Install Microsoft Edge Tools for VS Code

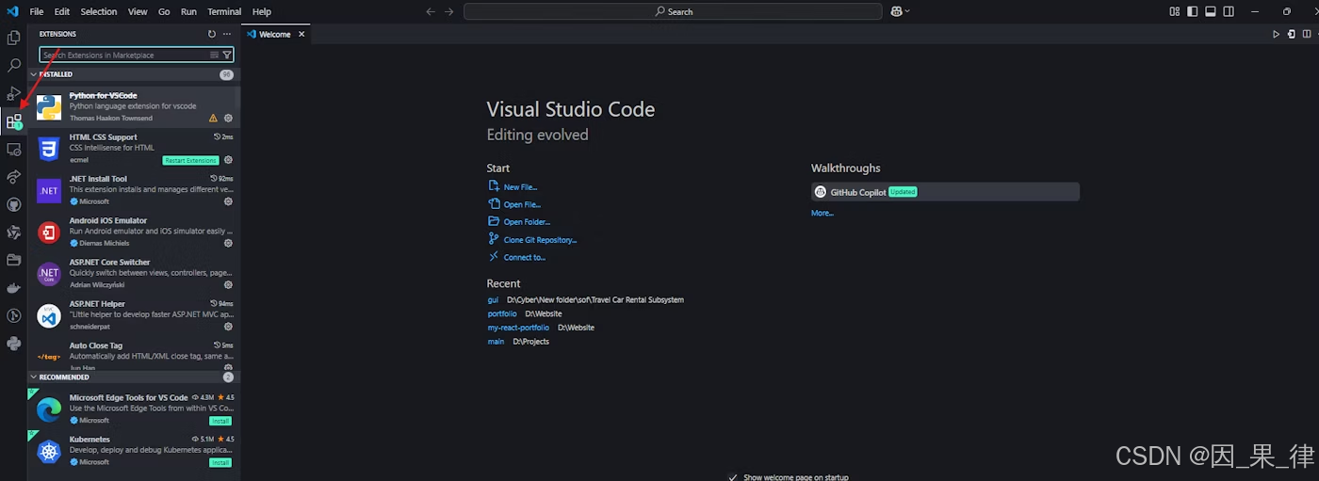point(220,421)
